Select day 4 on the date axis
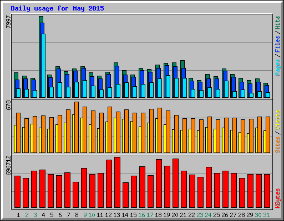Screen dimensions: 284x221 pos(43,215)
